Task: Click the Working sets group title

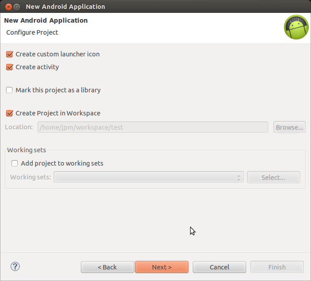Action: tap(27, 150)
